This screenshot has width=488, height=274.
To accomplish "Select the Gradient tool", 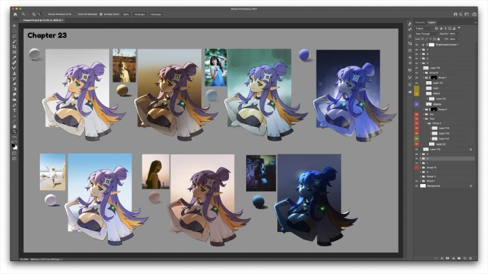I will click(x=14, y=89).
